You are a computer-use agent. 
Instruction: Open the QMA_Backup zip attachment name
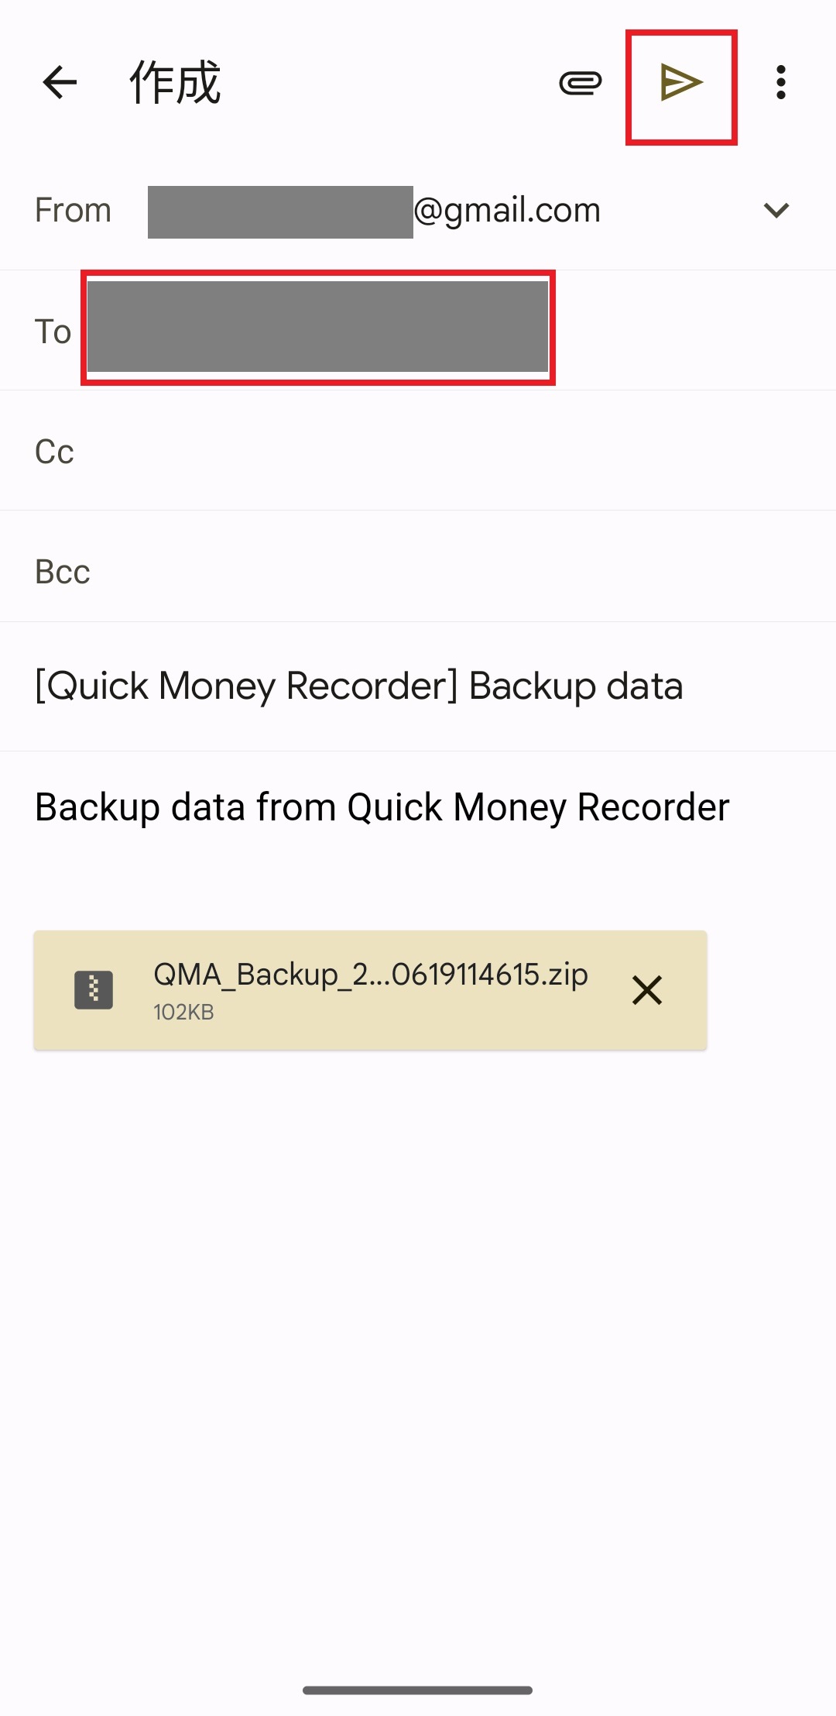[x=370, y=974]
